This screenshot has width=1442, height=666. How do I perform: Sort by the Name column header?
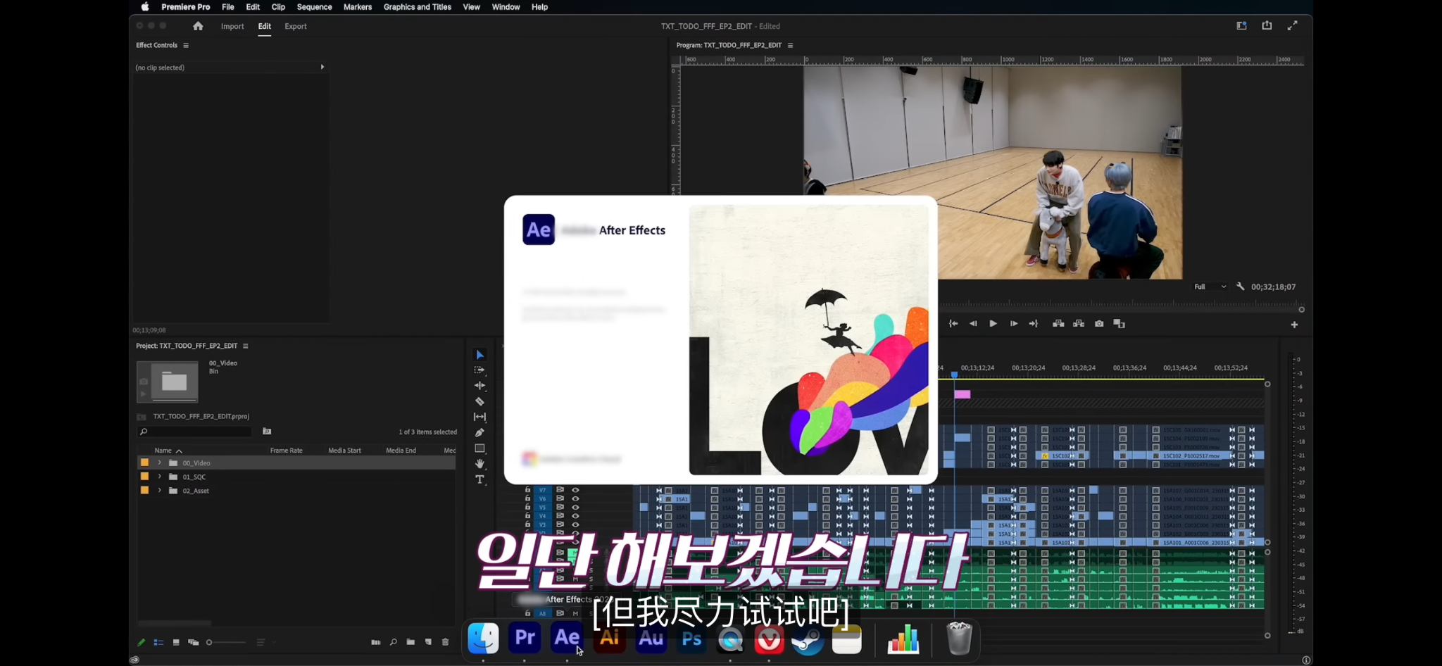click(x=163, y=451)
